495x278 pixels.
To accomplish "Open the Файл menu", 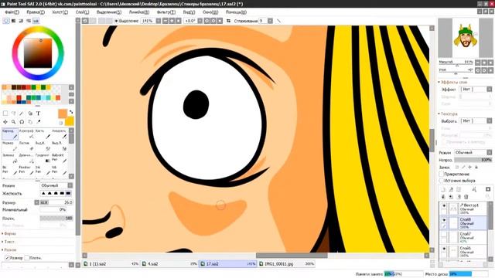I will coord(12,12).
